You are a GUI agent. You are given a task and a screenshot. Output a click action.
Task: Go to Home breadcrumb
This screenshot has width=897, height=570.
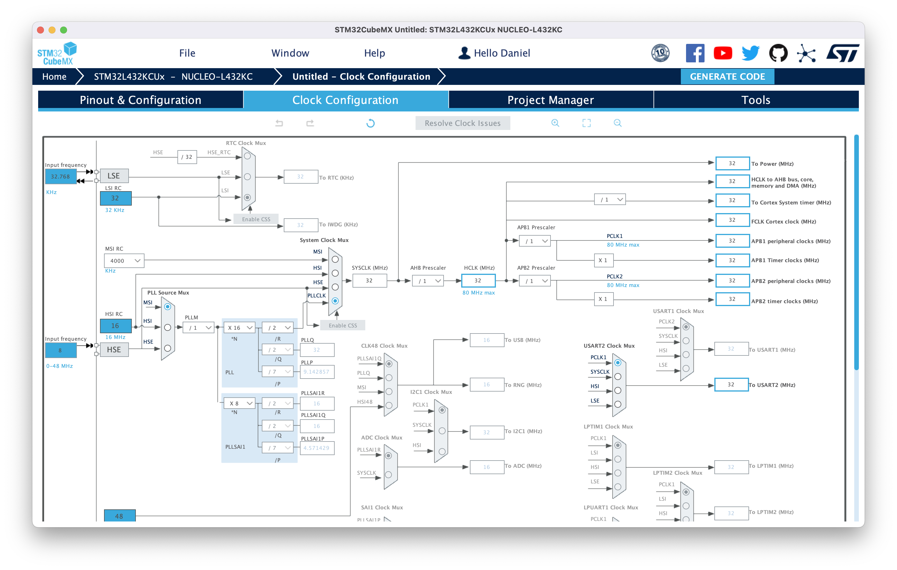click(x=54, y=76)
